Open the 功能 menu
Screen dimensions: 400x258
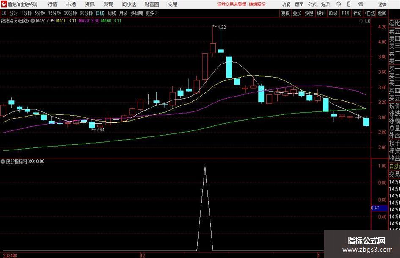286,4
